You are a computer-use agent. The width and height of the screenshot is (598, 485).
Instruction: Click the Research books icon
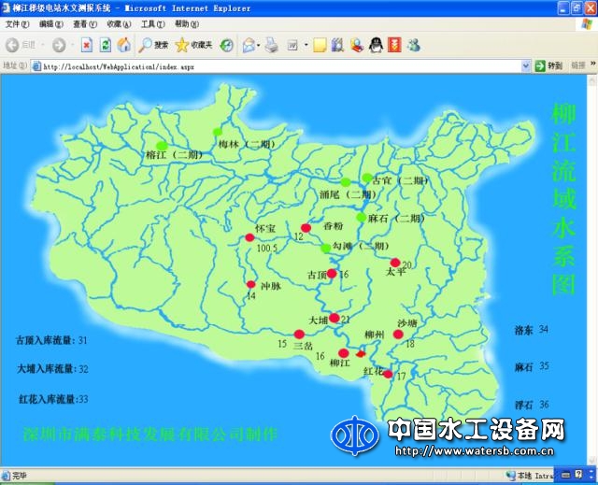point(337,45)
